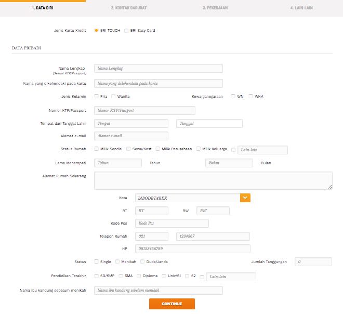
Task: Switch to the 2. KONTAK DARURAT tab
Action: pyautogui.click(x=129, y=8)
